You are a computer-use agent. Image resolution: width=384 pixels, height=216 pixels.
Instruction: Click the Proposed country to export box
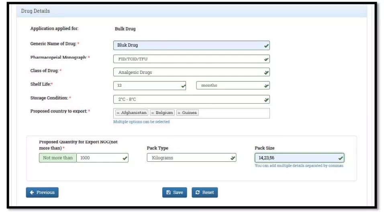tap(233, 113)
